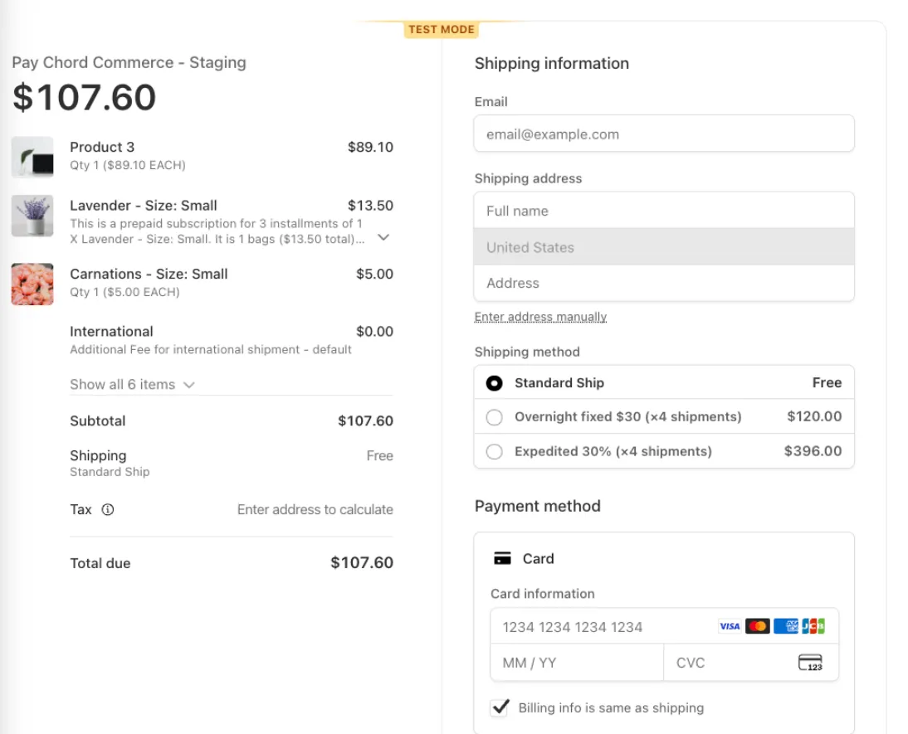Focus the MM / YY expiry field
The width and height of the screenshot is (908, 734).
(x=577, y=662)
